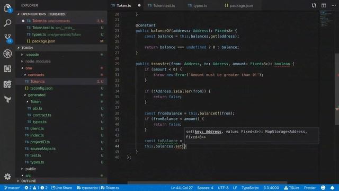Click the TSLint warning status item
This screenshot has height=191, width=339.
pyautogui.click(x=292, y=188)
